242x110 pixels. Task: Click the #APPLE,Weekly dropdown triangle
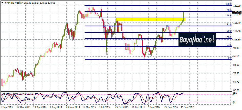coord(2,2)
